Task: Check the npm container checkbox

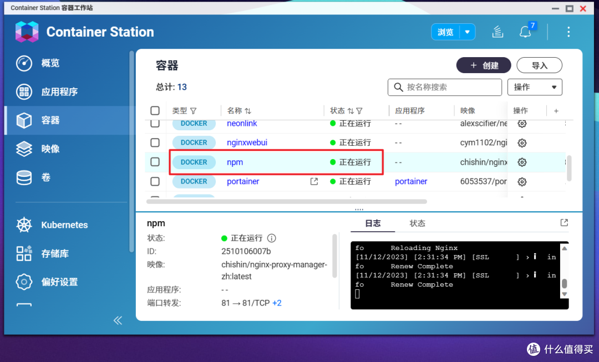Action: tap(155, 162)
